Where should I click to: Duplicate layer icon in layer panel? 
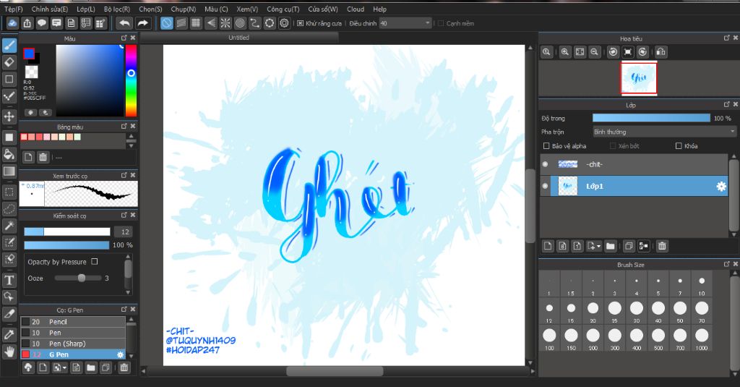coord(628,246)
